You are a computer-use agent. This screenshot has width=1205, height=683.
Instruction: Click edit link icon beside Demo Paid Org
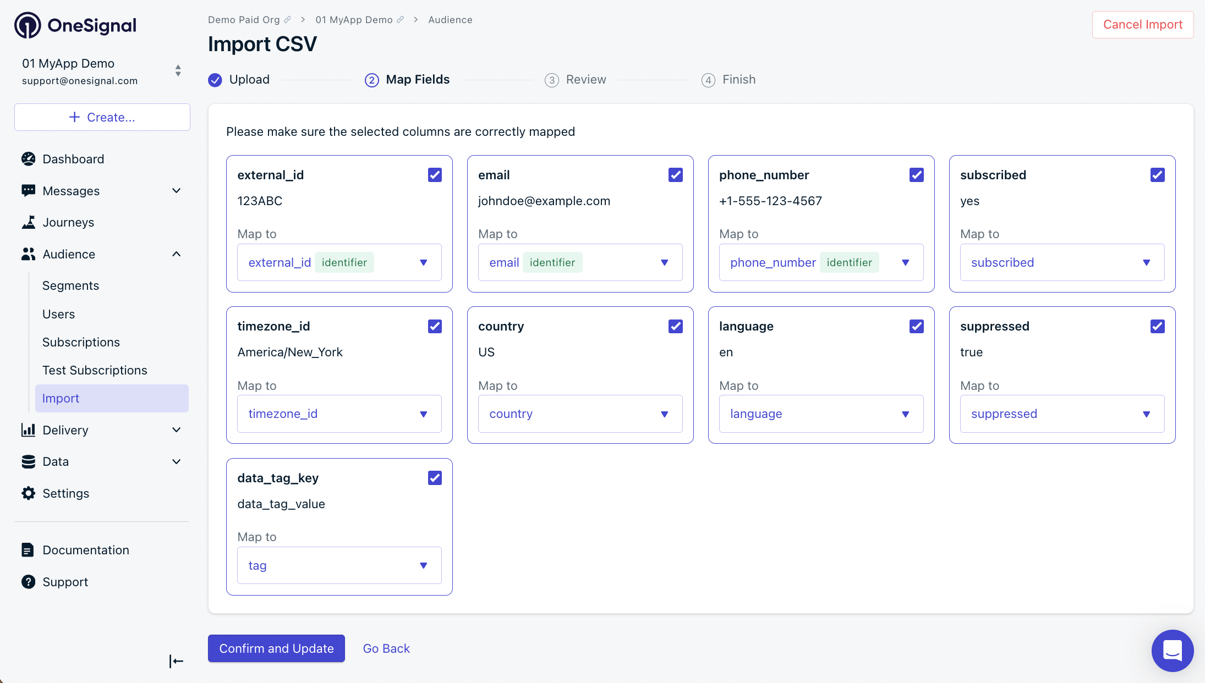click(287, 20)
